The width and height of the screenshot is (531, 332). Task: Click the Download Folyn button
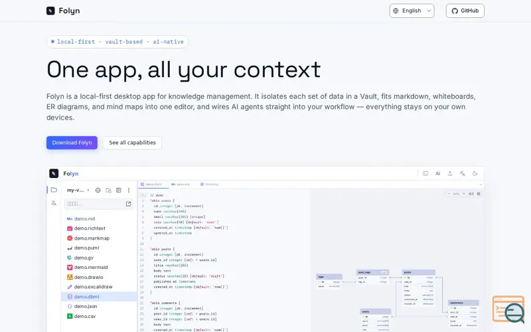click(72, 143)
